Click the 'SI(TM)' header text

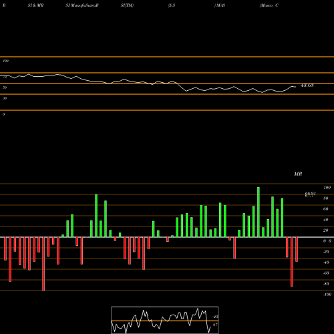click(x=127, y=5)
